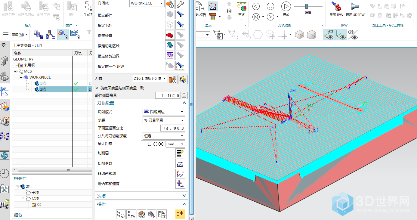417x220 pixels.
Task: Switch to Machining Method view icon
Action: [x=75, y=35]
